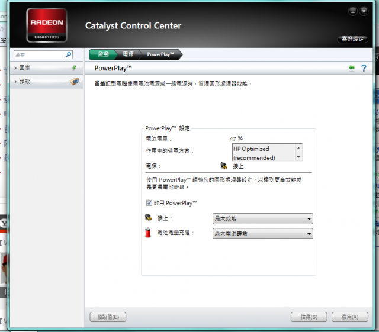Click the plug icon next to 電源 status
The height and width of the screenshot is (332, 379).
tap(224, 166)
